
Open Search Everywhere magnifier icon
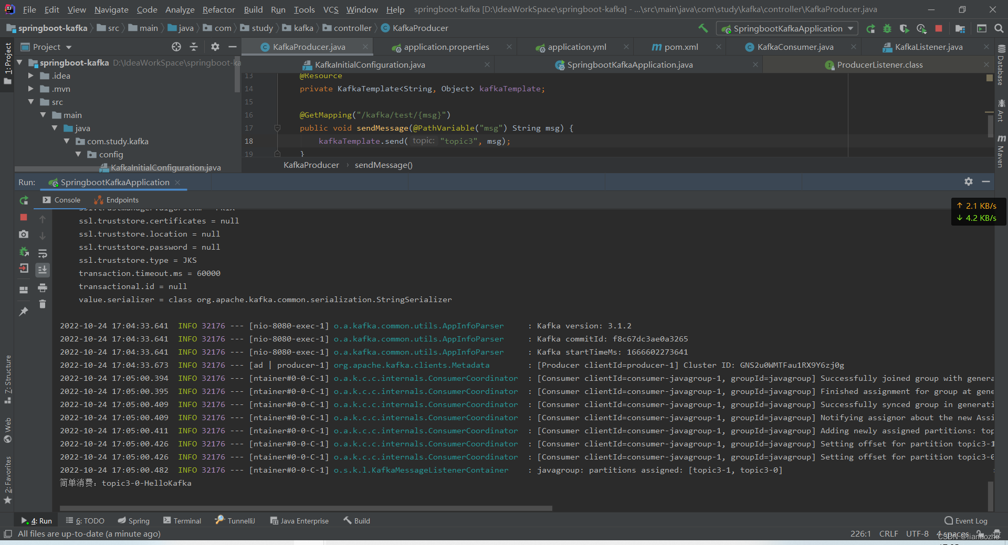pos(999,28)
